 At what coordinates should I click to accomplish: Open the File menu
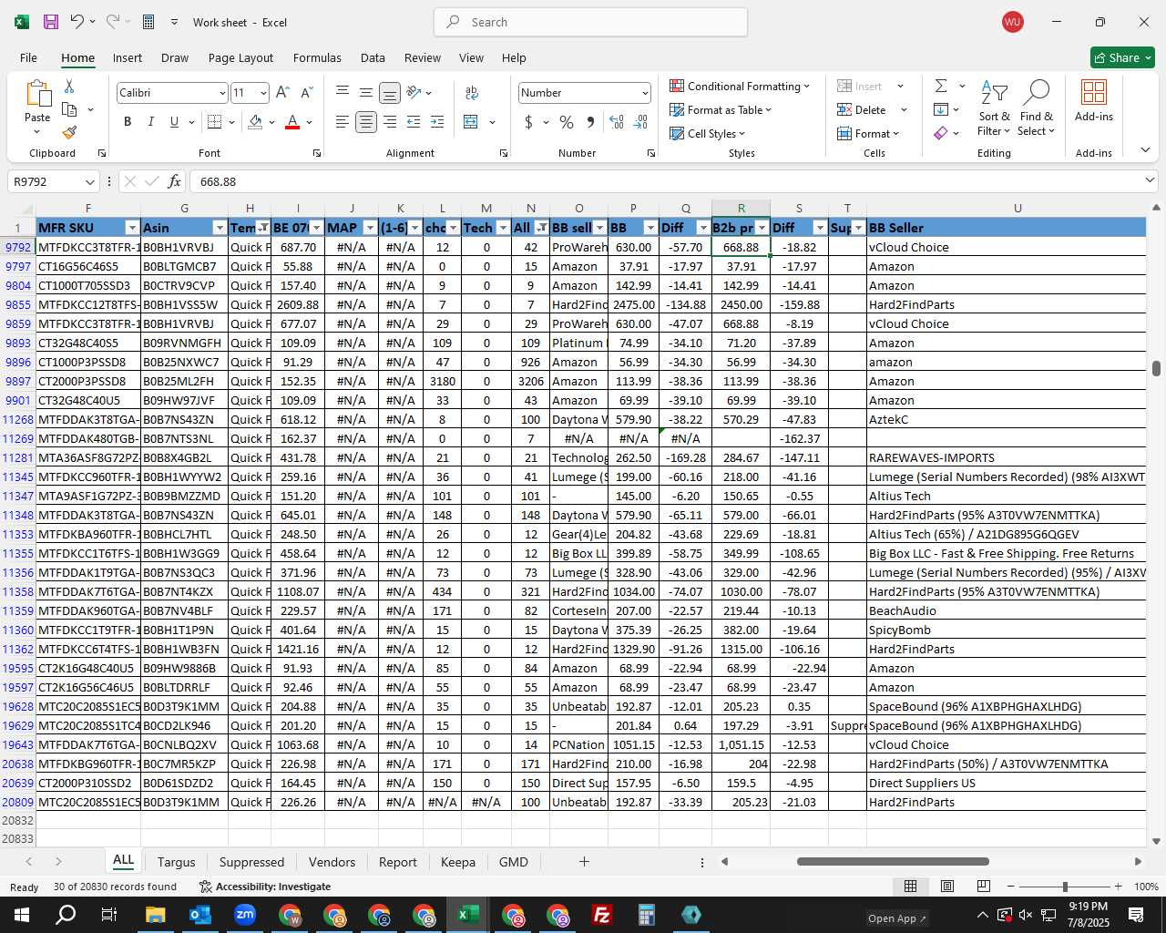tap(28, 57)
